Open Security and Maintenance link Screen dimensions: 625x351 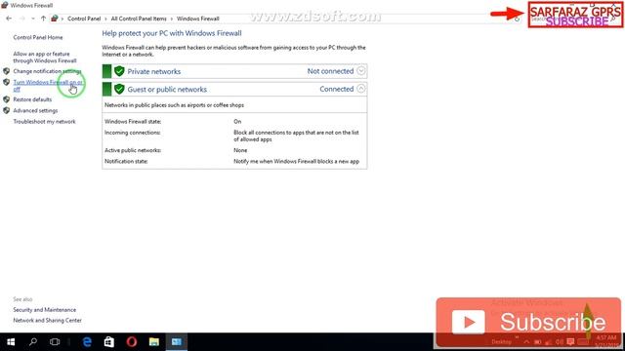point(45,310)
